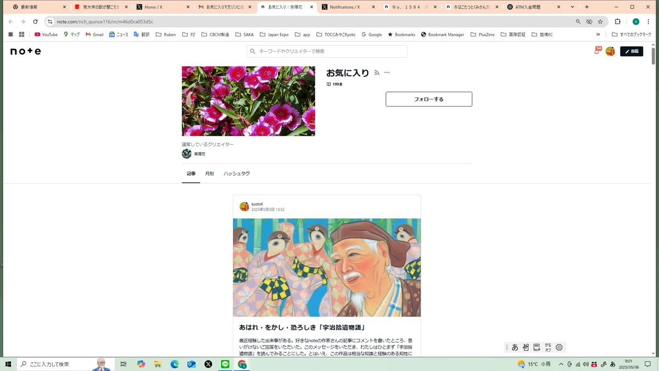The height and width of the screenshot is (371, 659).
Task: Open the old man illustration article thumbnail
Action: (327, 268)
